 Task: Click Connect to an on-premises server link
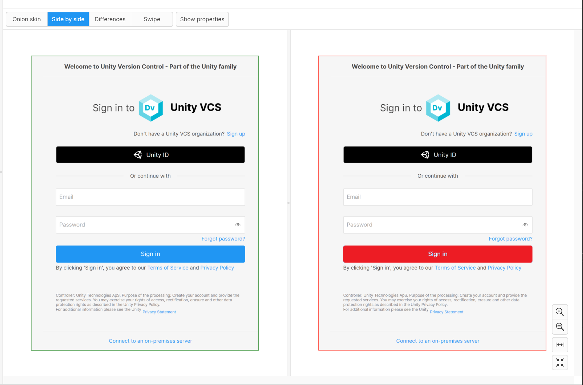pos(150,341)
